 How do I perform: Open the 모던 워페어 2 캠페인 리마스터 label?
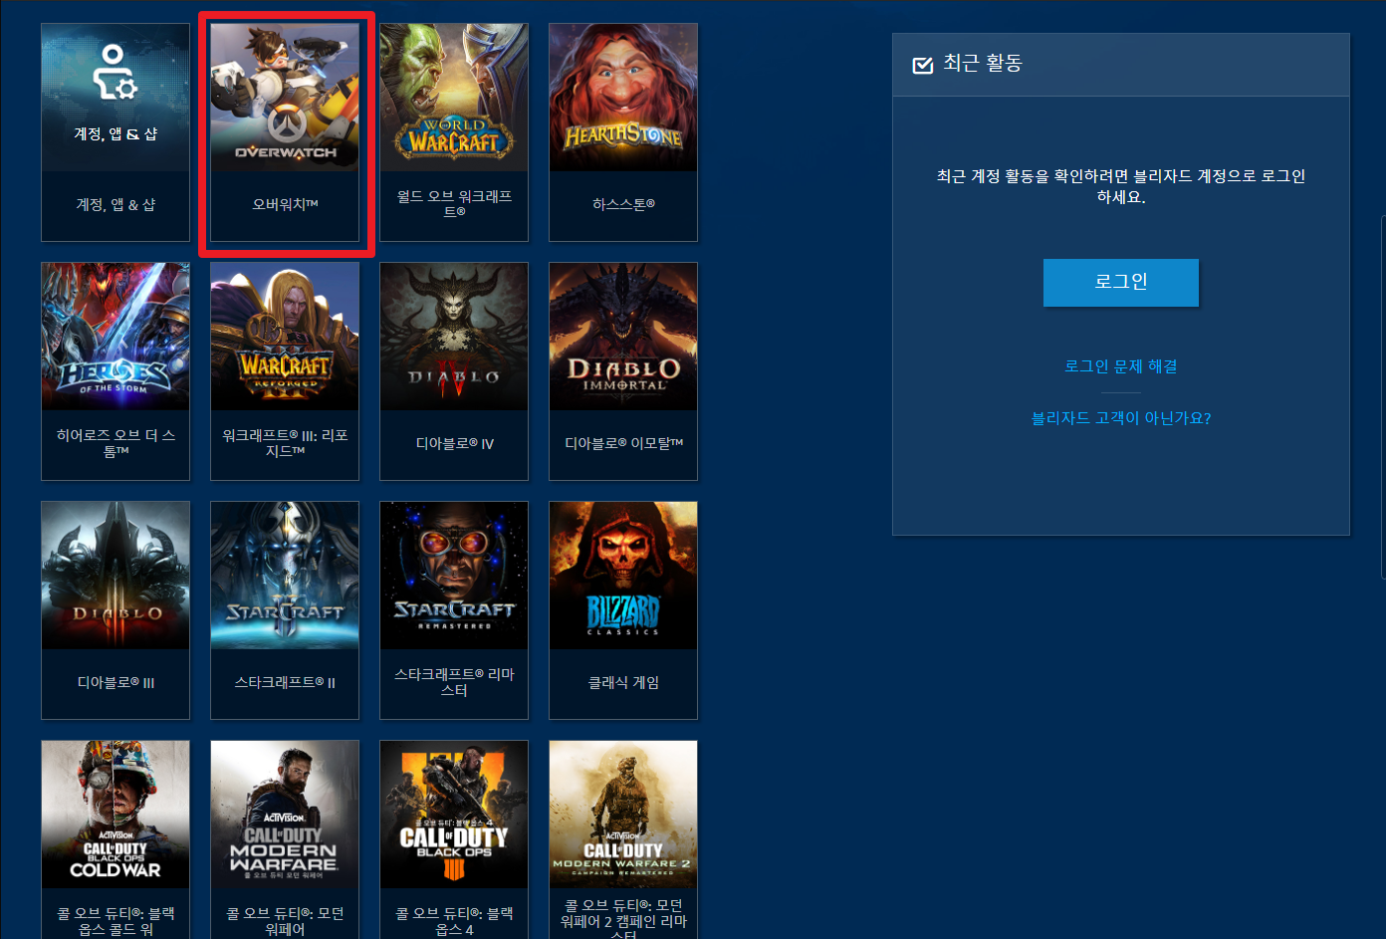(623, 920)
